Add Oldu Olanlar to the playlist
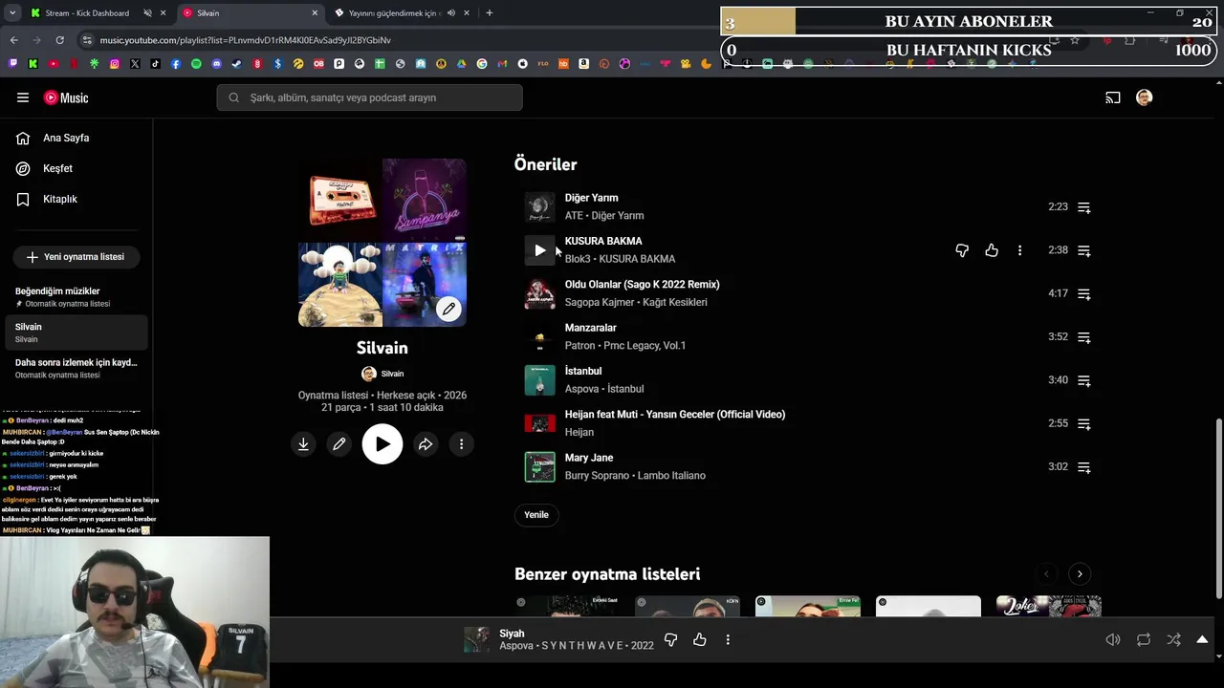The width and height of the screenshot is (1224, 688). coord(1084,294)
